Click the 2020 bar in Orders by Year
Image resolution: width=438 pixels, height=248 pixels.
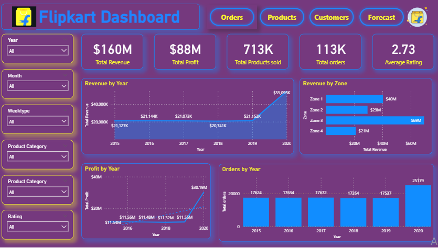(418, 206)
